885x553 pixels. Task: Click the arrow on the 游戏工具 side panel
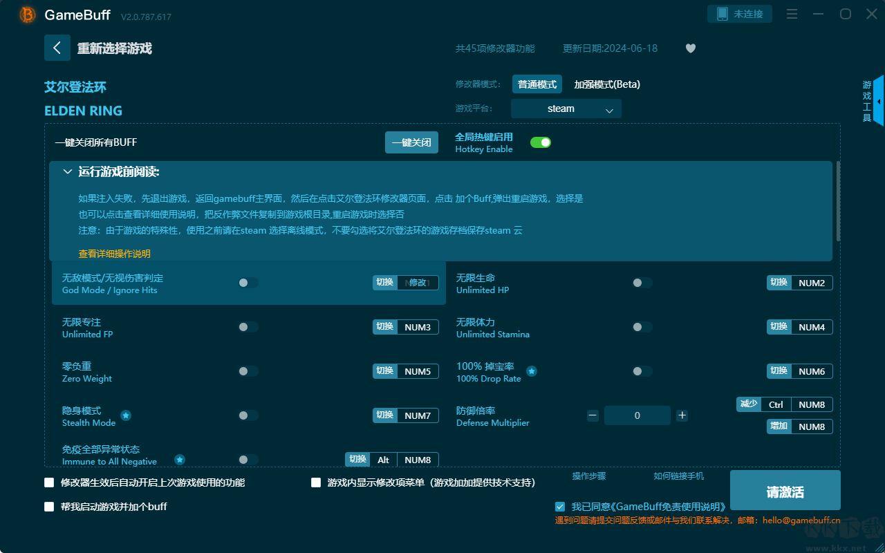pos(879,102)
